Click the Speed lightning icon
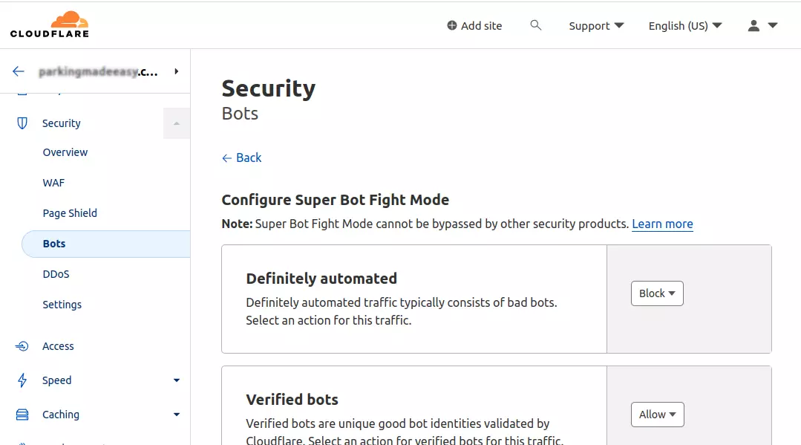The image size is (801, 445). click(22, 380)
